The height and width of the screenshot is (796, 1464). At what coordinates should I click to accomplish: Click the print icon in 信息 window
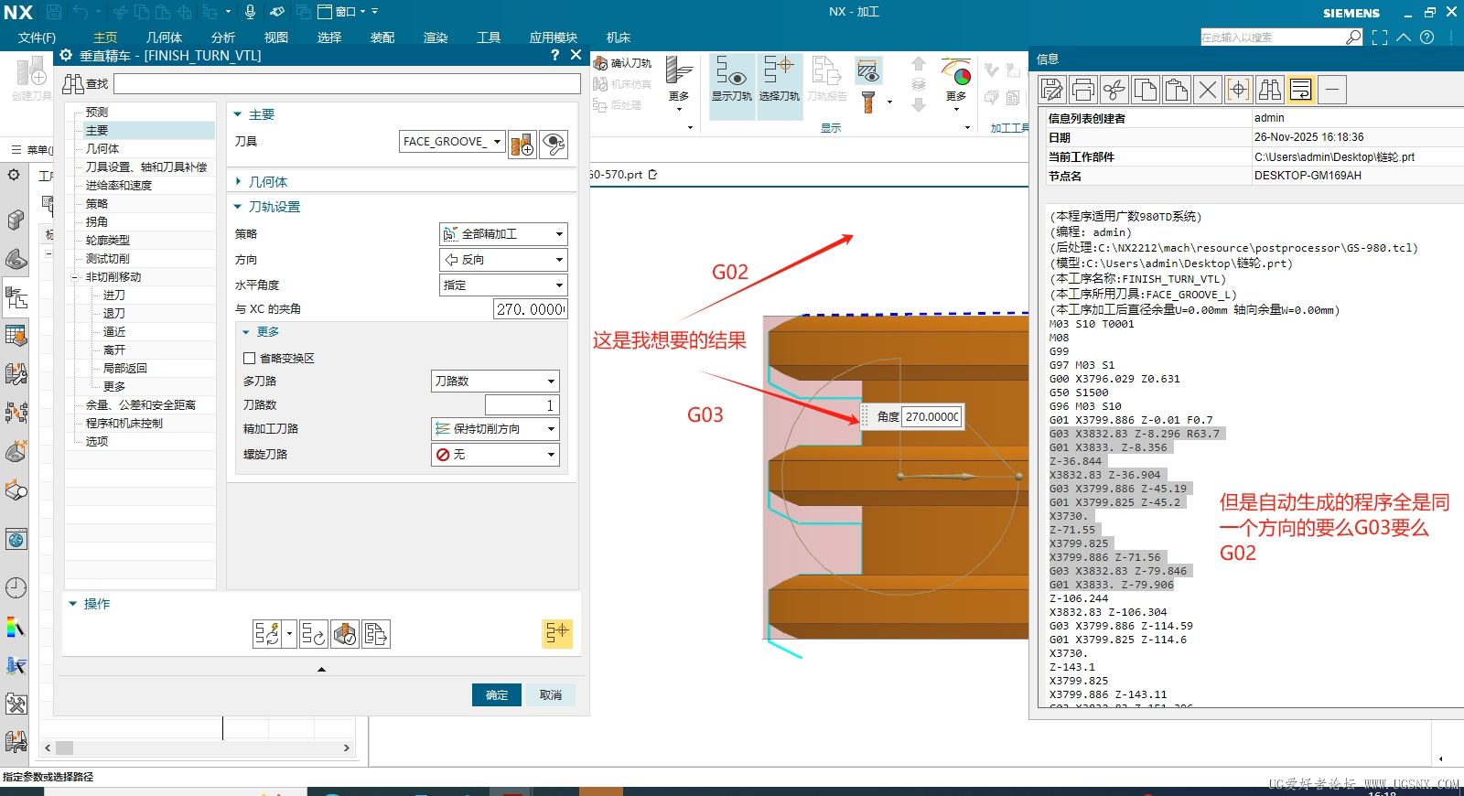click(x=1082, y=90)
